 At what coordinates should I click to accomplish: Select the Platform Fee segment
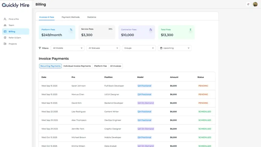(x=100, y=66)
